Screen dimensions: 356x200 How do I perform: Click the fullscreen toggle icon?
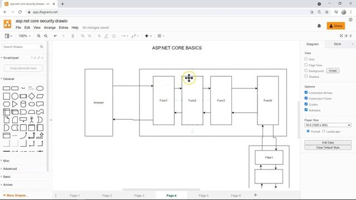[341, 36]
